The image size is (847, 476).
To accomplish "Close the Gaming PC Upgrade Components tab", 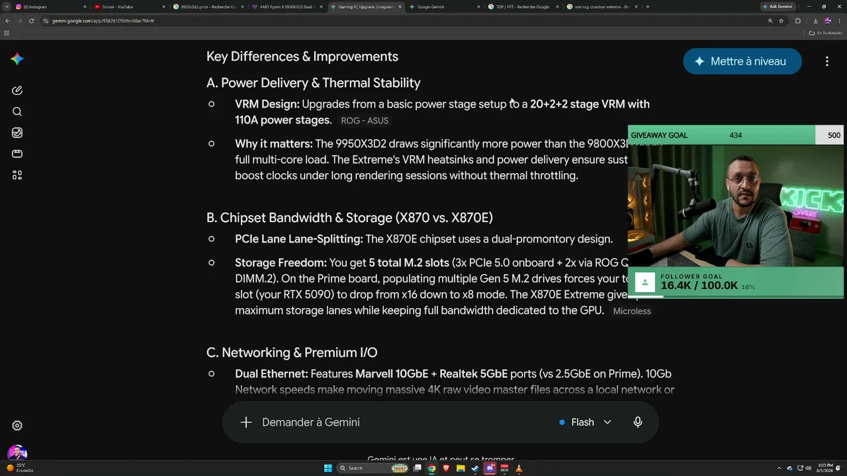I will point(400,7).
